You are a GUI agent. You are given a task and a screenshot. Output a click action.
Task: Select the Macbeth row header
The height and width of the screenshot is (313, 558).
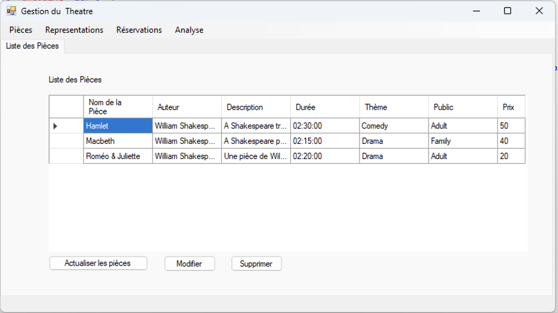coord(66,141)
